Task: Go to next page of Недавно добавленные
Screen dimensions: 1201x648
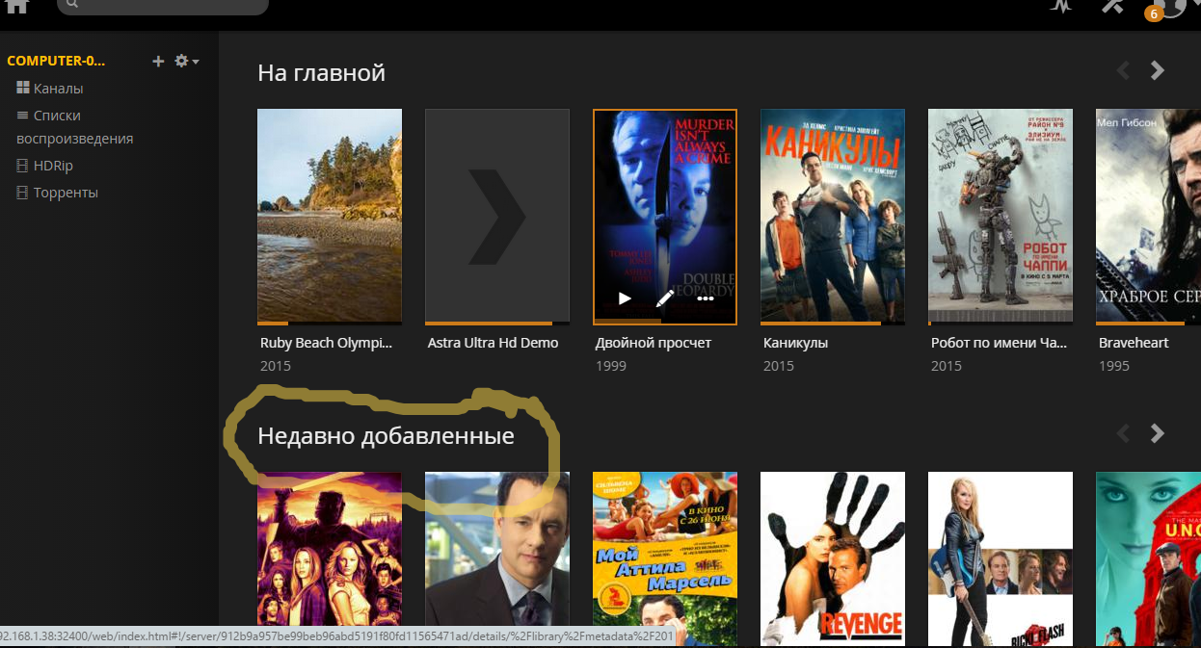Action: point(1158,433)
